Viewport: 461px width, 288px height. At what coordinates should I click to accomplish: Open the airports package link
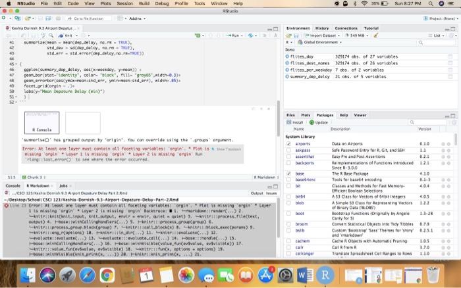click(x=302, y=144)
